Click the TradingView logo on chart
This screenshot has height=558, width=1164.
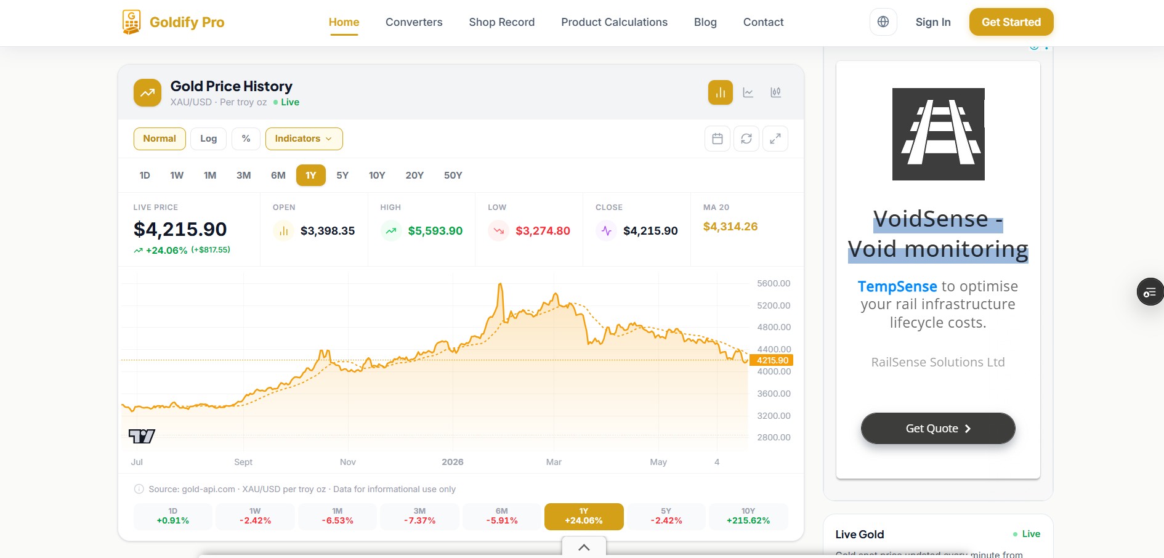pos(142,436)
